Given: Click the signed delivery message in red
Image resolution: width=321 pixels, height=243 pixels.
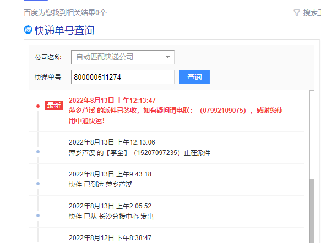Looking at the screenshot, I should tap(176, 115).
